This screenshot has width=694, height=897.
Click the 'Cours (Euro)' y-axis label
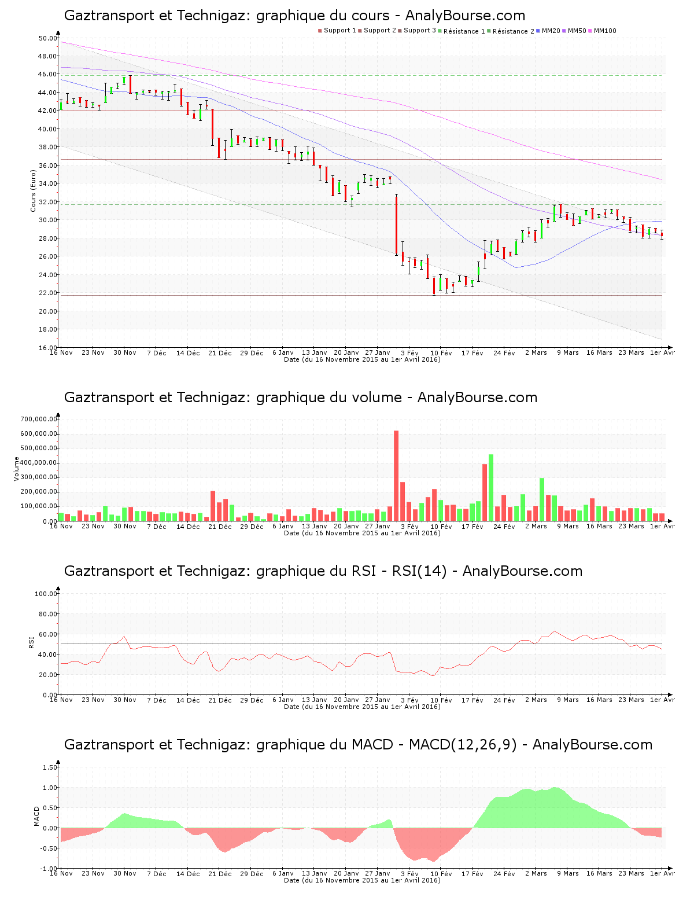pos(34,191)
